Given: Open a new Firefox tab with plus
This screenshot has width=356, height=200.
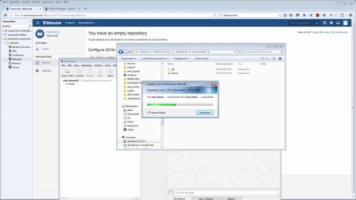Looking at the screenshot, I should click(85, 9).
